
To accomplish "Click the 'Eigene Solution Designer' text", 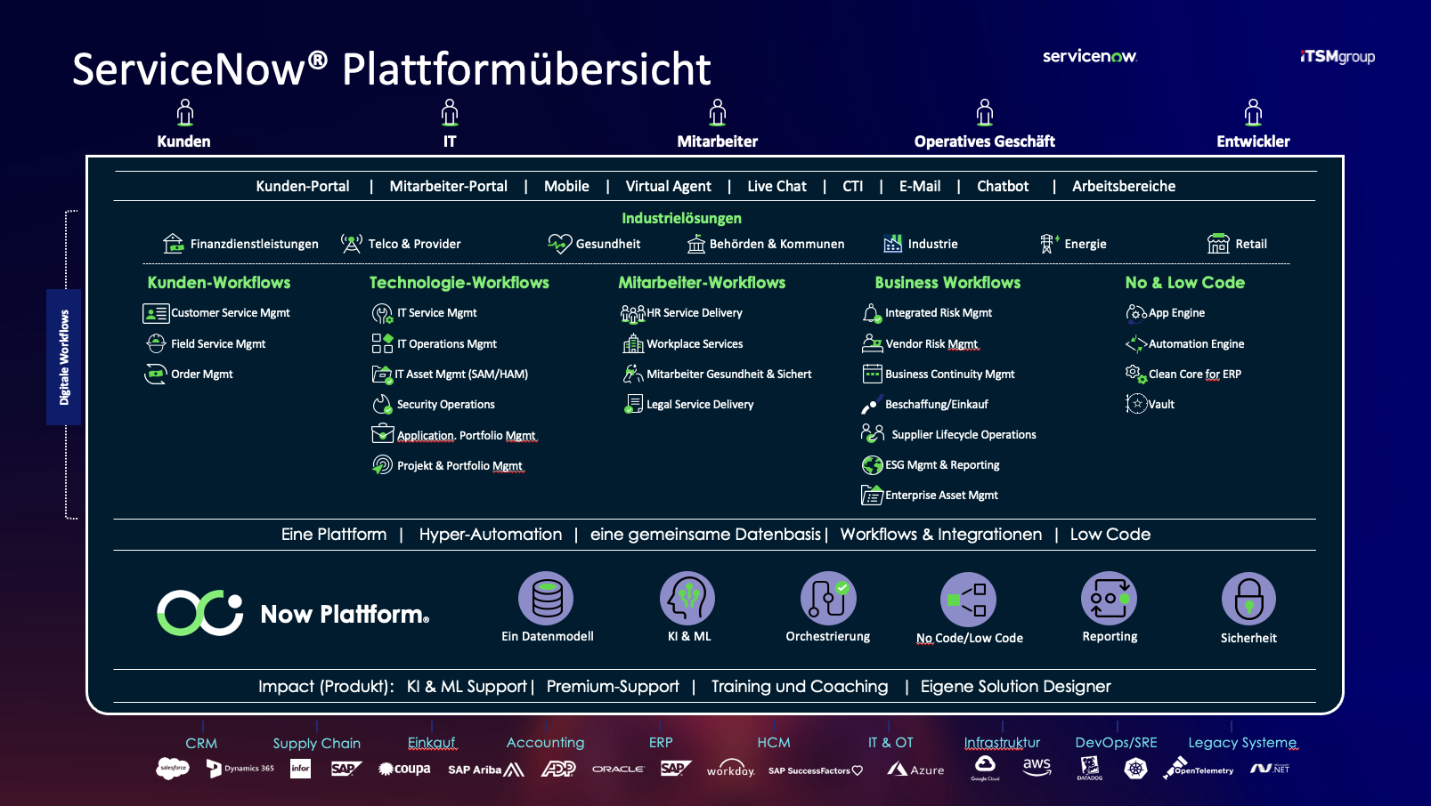I will (x=1016, y=686).
